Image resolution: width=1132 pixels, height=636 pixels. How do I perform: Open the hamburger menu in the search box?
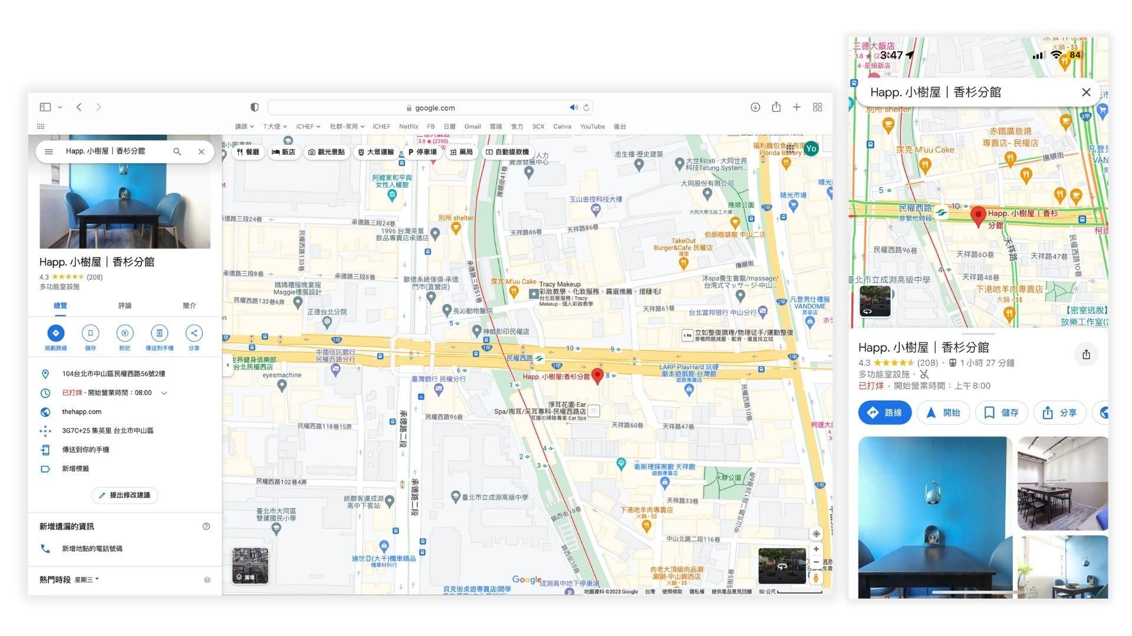click(49, 152)
